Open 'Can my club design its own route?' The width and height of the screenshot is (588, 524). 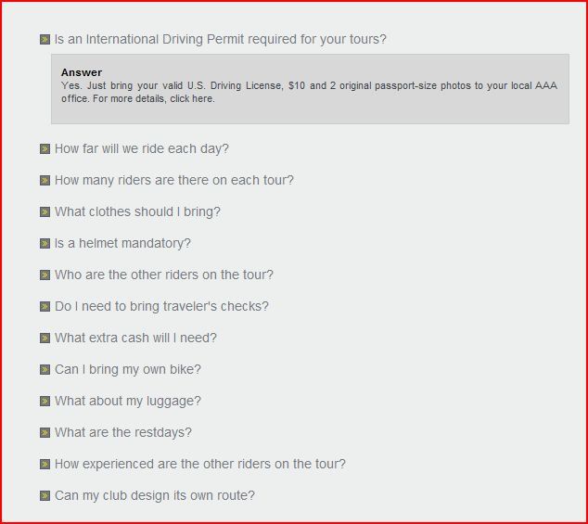(154, 495)
